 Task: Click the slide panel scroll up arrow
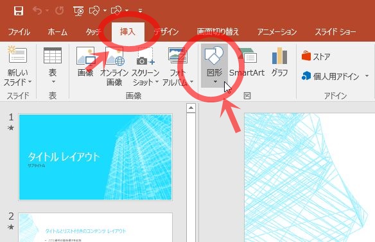[x=191, y=108]
